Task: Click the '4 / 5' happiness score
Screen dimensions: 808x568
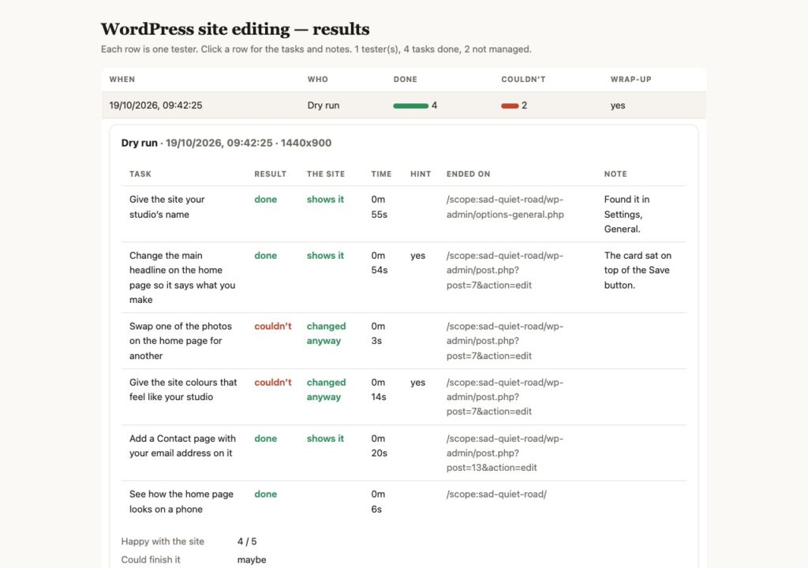Action: coord(247,542)
